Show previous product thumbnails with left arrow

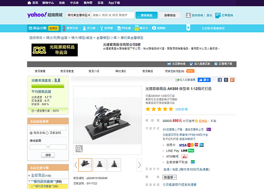coord(76,165)
